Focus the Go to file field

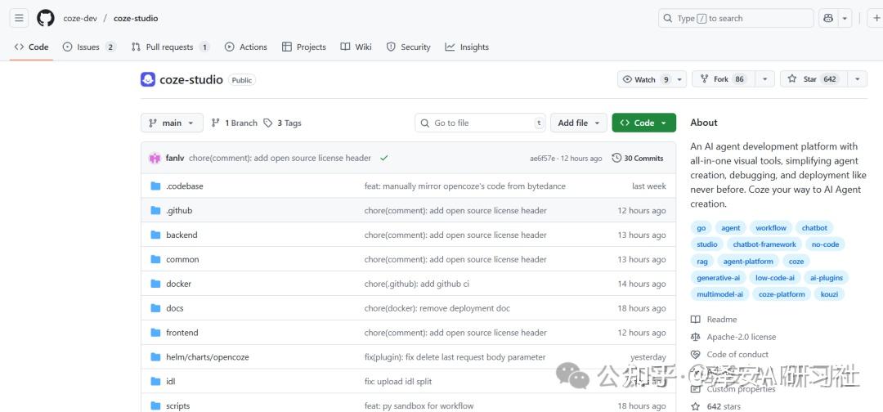pyautogui.click(x=481, y=123)
